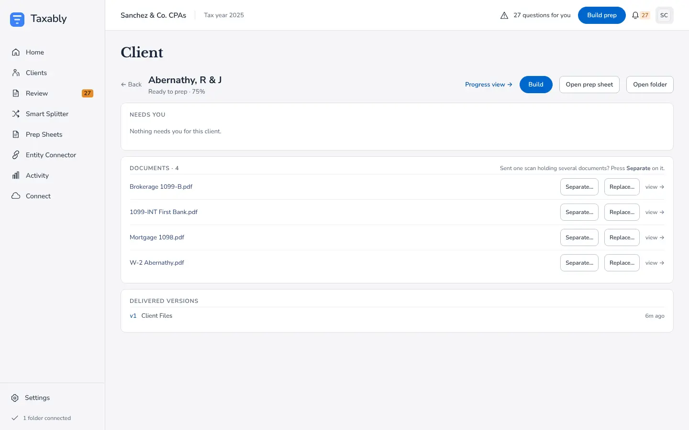Click the Connect cloud icon
Viewport: 689px width, 430px height.
(16, 196)
